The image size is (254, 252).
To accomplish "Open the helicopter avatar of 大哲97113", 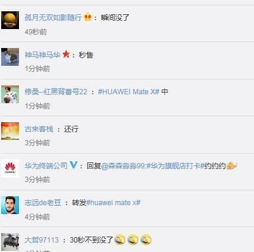I will (10, 242).
